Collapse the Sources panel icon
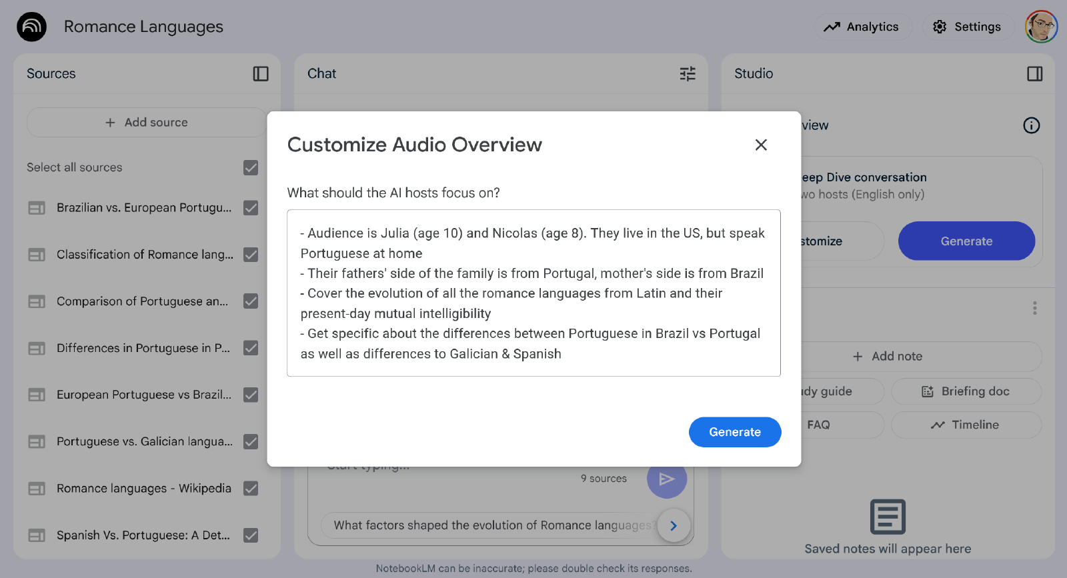 261,74
